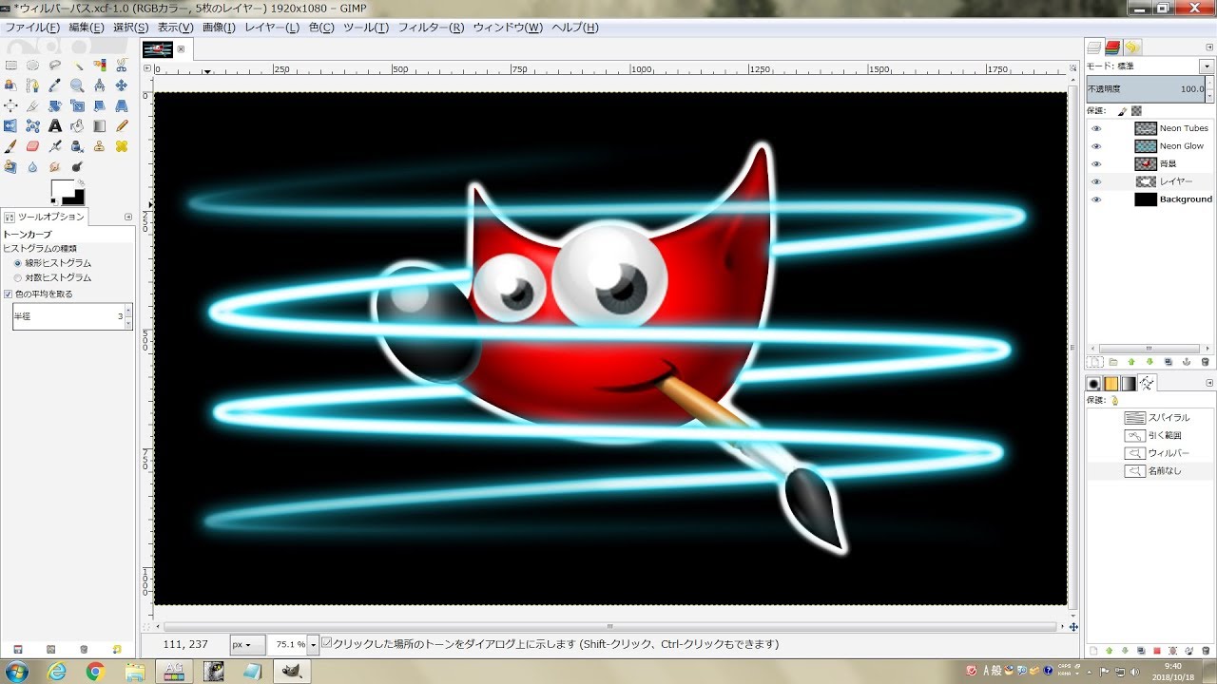Delete layer with the trash icon
This screenshot has height=684, width=1217.
[1206, 362]
